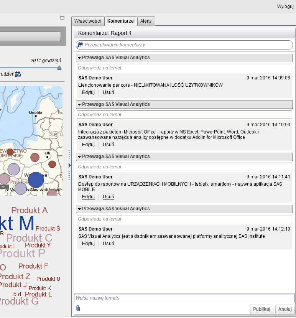Edit the SAS Institute platform comment
Screen dimensions: 296x318
[x=88, y=244]
